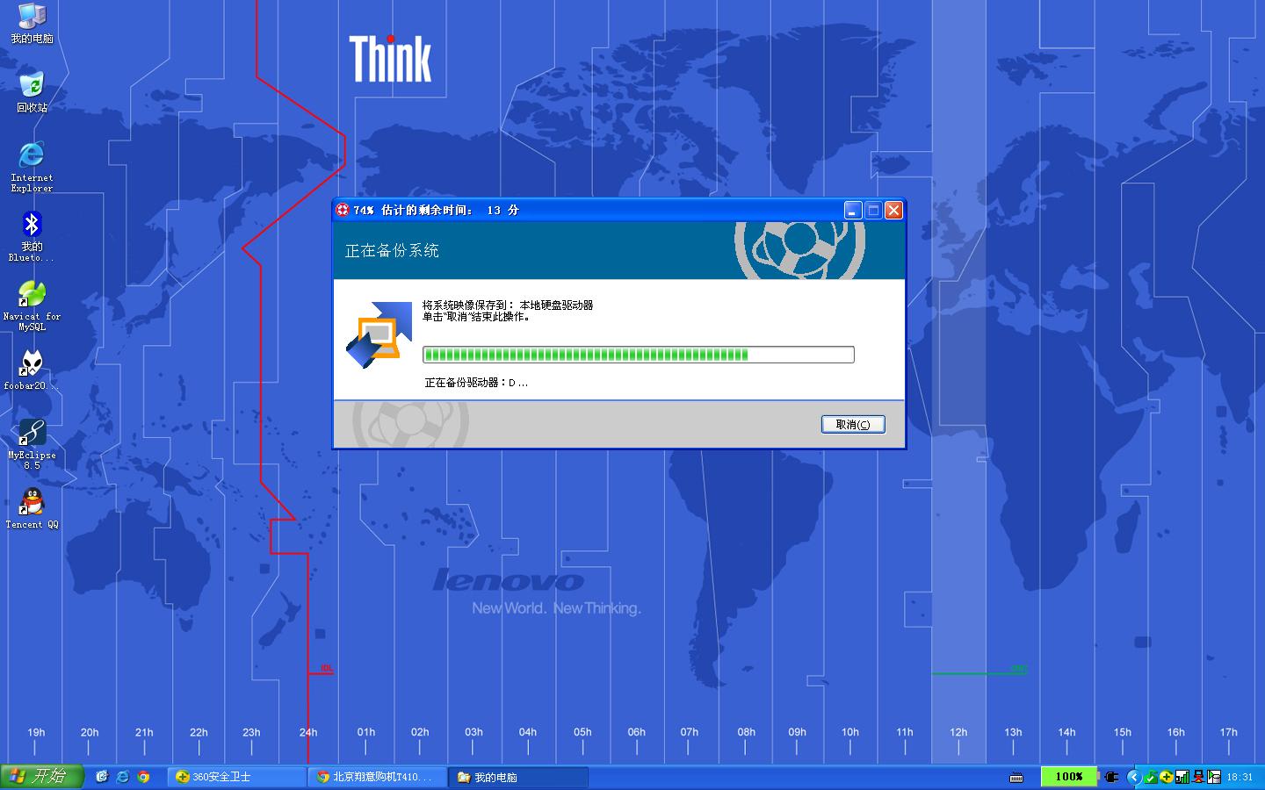1265x790 pixels.
Task: Click the 取消(C) cancel button in backup dialog
Action: click(x=853, y=425)
